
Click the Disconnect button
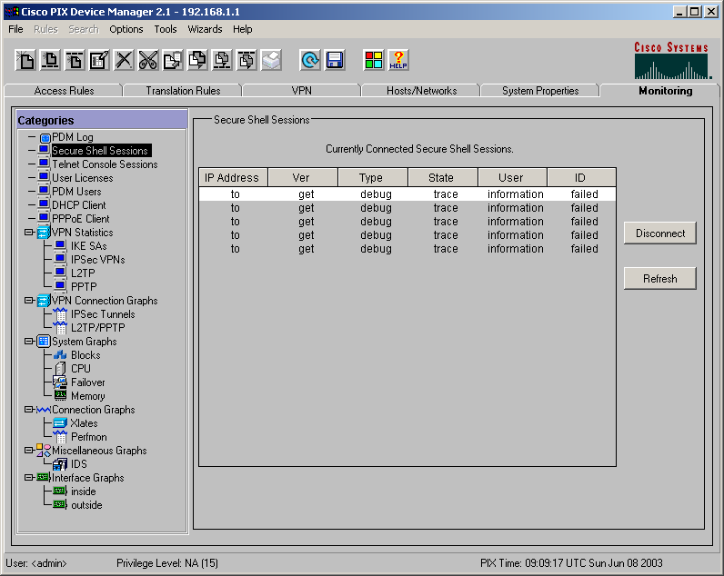659,233
